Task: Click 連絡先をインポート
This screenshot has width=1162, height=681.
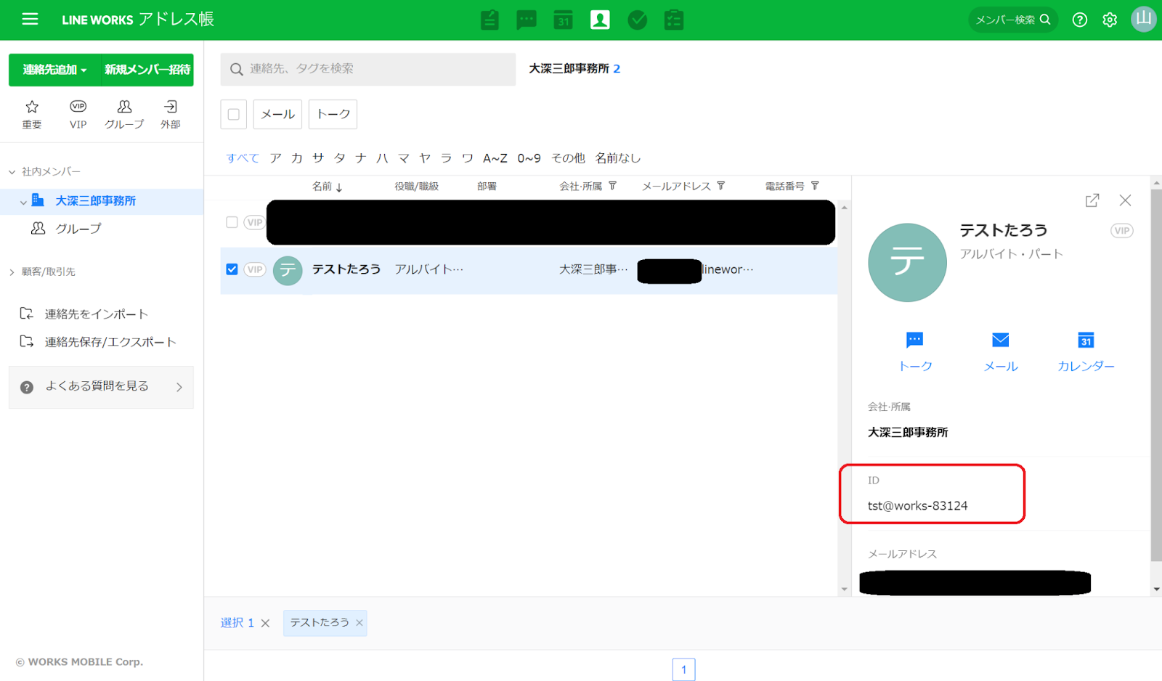Action: click(96, 314)
